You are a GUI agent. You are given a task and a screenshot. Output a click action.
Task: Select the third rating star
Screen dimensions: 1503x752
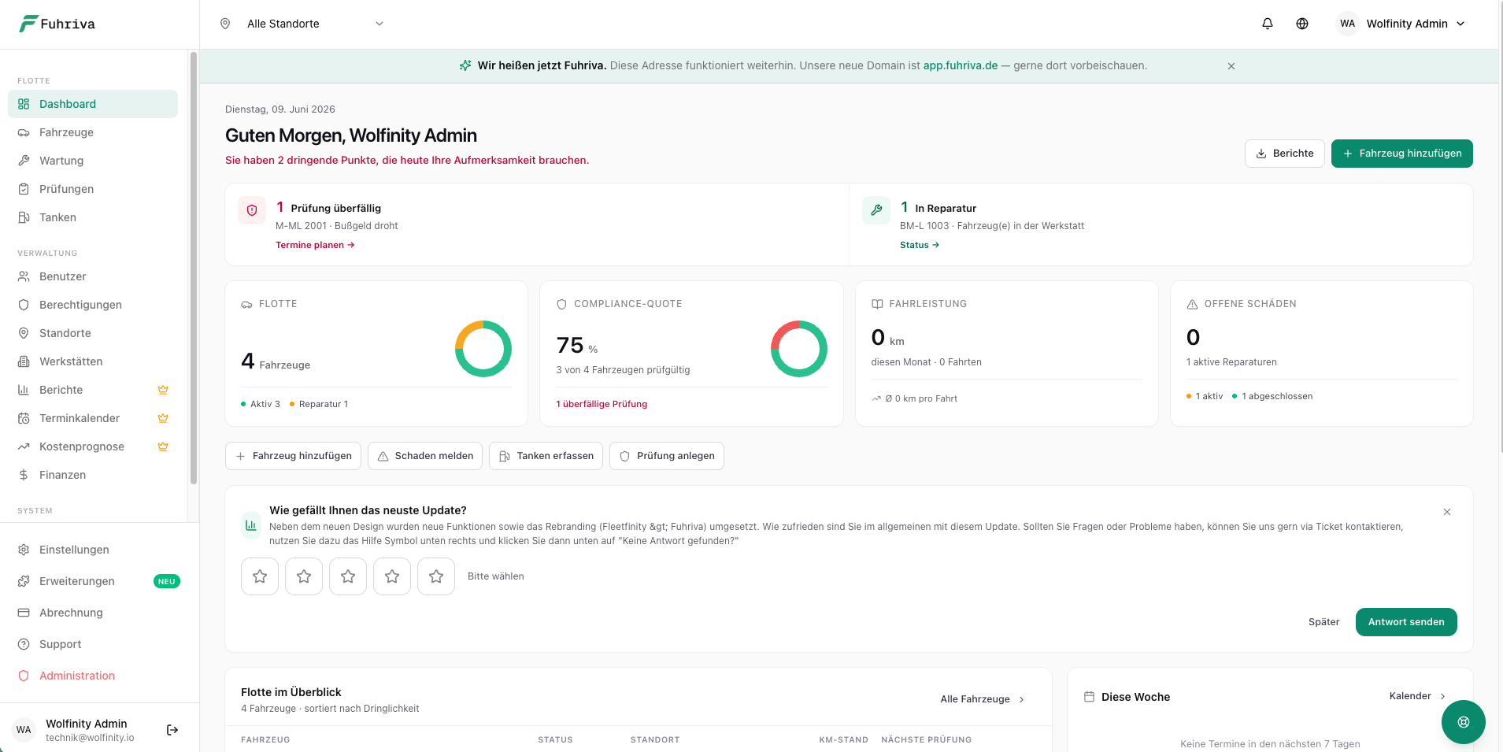[348, 576]
